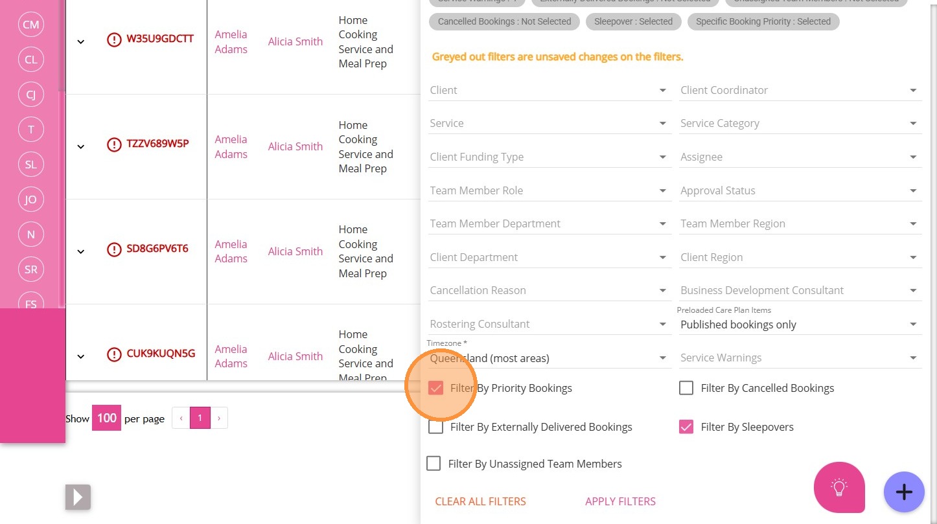Select the SR avatar in sidebar
937x524 pixels.
coord(30,269)
